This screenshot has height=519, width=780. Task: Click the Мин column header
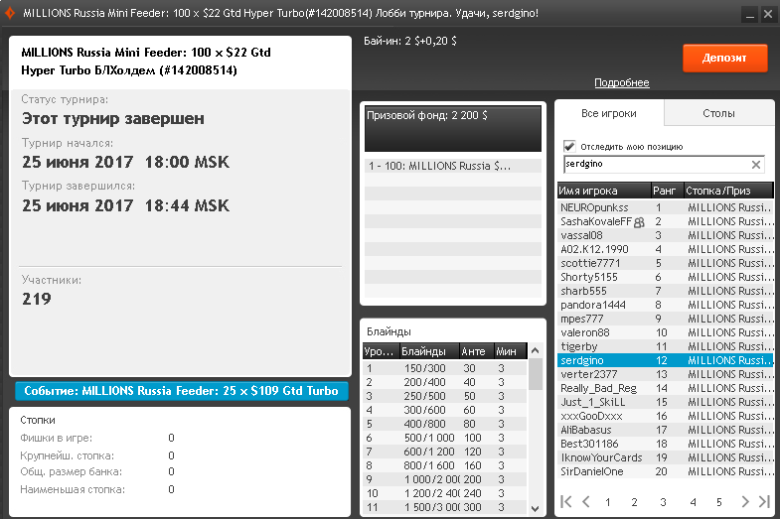click(x=510, y=351)
